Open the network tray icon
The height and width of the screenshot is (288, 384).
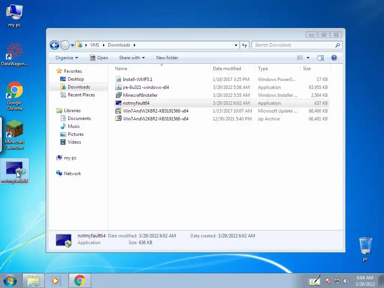337,281
